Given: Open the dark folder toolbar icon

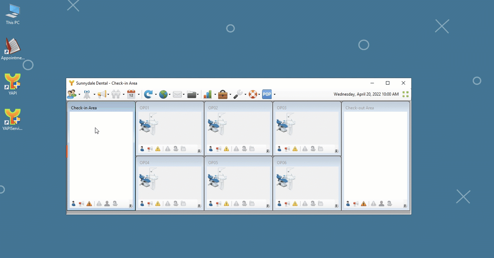Looking at the screenshot, I should [192, 94].
